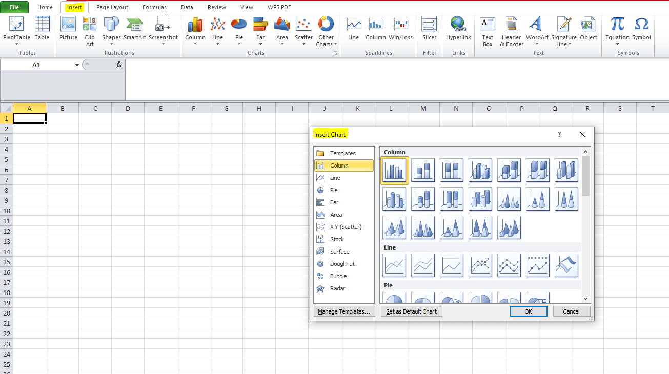Open the File tab
669x374 pixels.
pos(14,7)
